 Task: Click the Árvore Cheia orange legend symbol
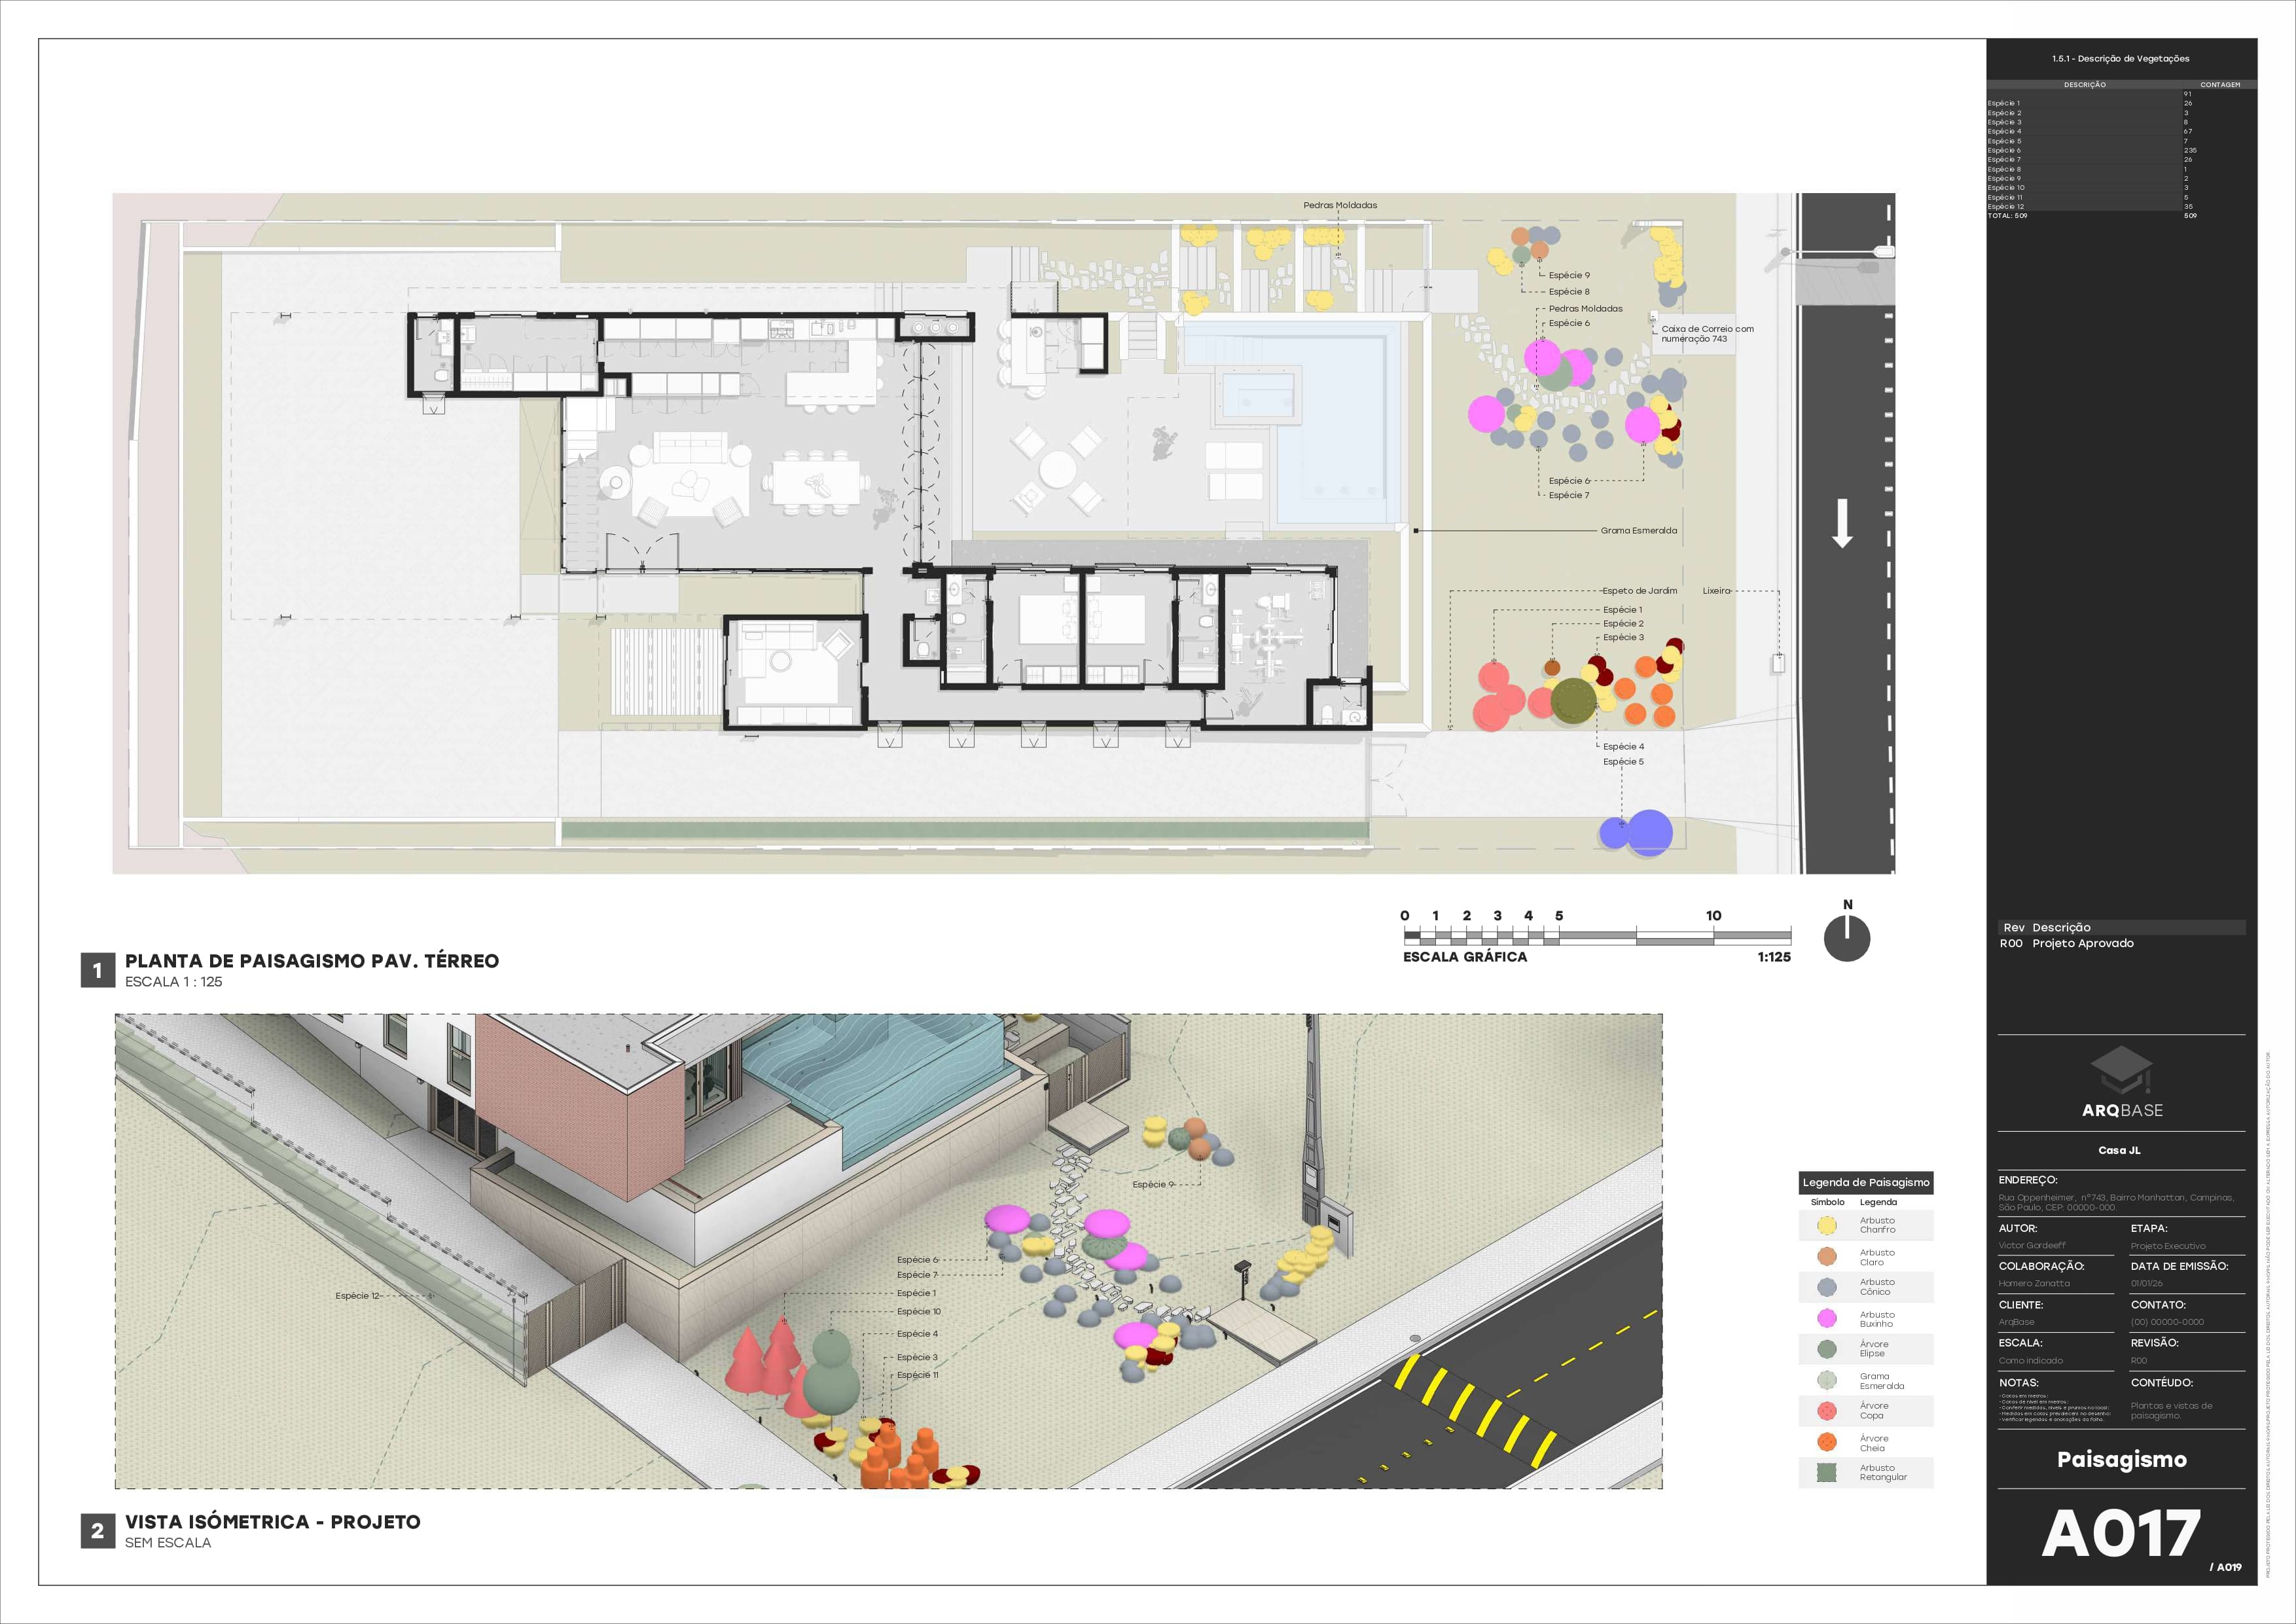1827,1442
